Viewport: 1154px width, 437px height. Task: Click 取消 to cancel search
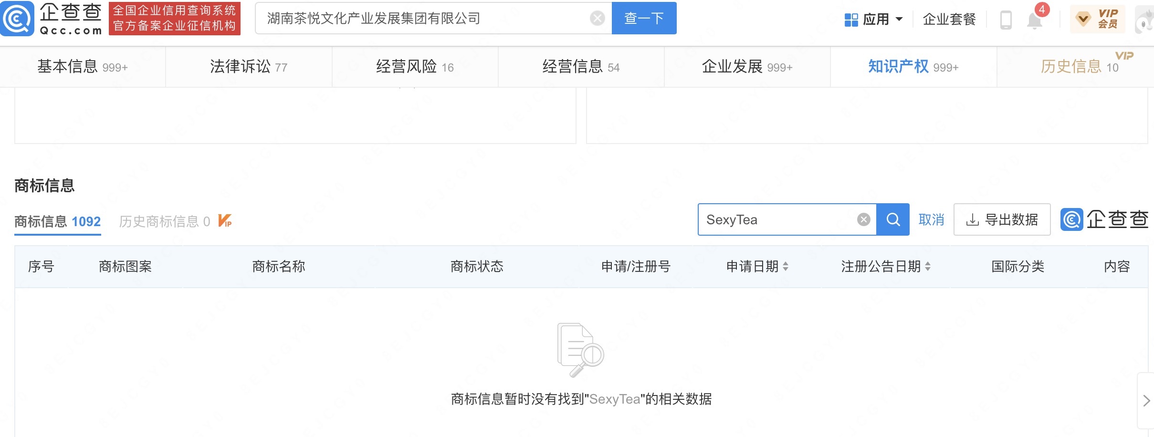point(931,219)
